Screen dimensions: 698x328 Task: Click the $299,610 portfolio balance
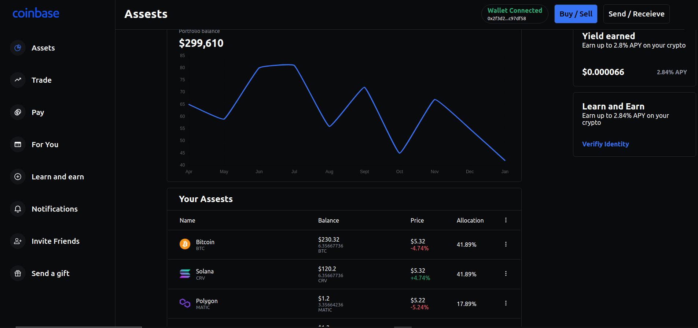coord(201,43)
